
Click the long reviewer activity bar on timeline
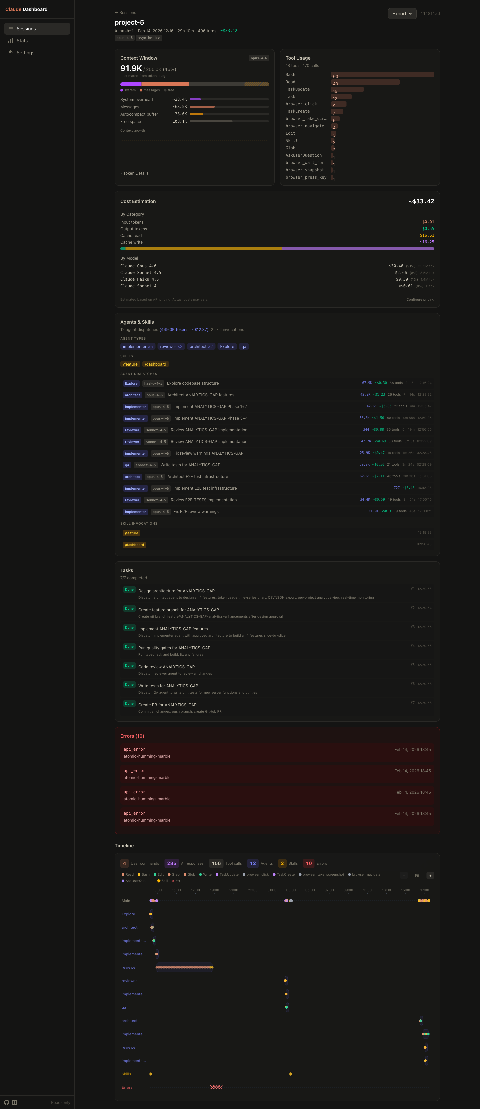pos(184,967)
